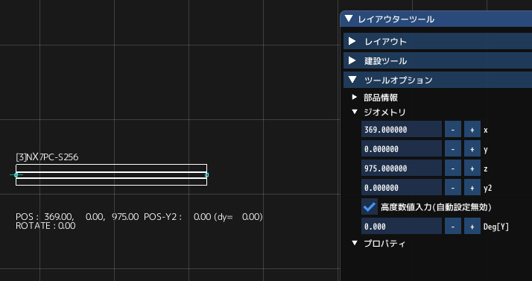The height and width of the screenshot is (281, 532).
Task: Increase the y2 value with plus button
Action: click(x=472, y=187)
